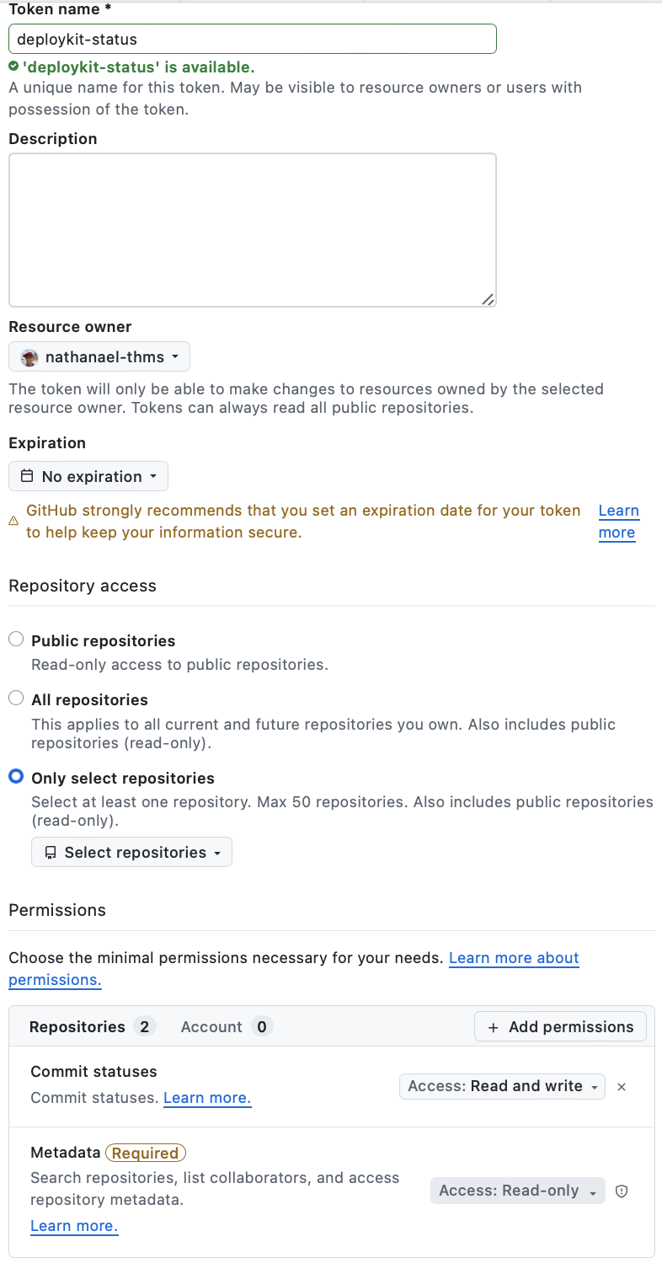Select the Public repositories option
The height and width of the screenshot is (1274, 662).
pos(15,639)
